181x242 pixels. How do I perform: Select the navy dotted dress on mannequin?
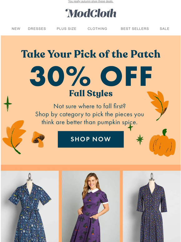tap(152, 206)
